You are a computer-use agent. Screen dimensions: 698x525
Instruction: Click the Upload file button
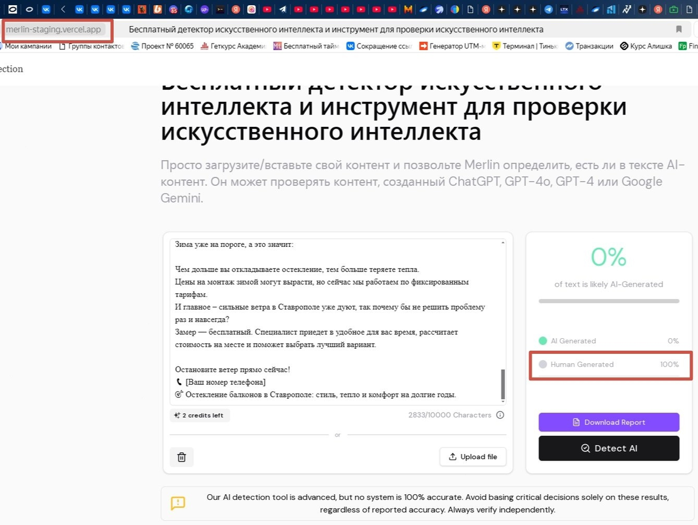[473, 457]
